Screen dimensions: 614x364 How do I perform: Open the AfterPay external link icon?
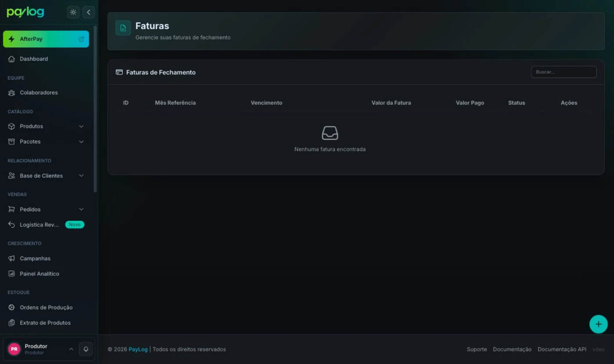pos(81,39)
